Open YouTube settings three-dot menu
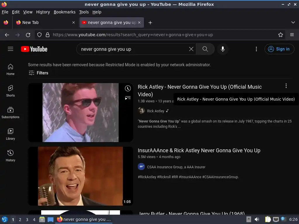The height and width of the screenshot is (224, 299). coord(256,49)
